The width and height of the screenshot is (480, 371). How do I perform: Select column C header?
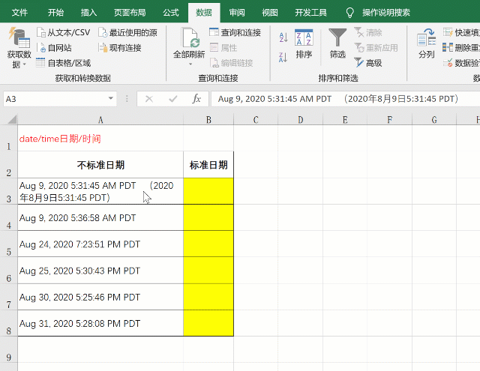tap(256, 120)
